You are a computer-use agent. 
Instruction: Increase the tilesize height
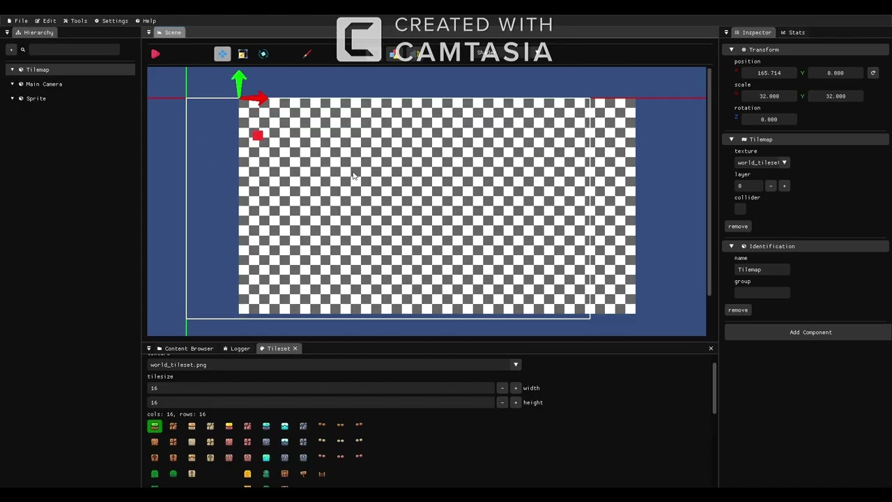pyautogui.click(x=516, y=402)
